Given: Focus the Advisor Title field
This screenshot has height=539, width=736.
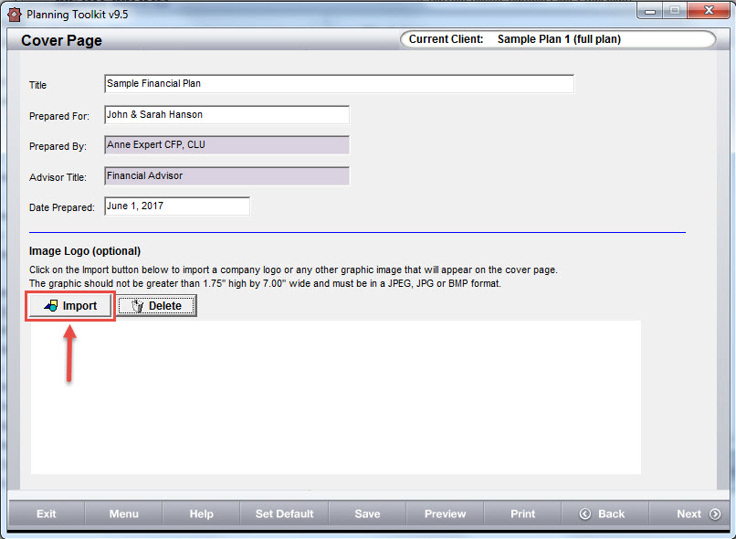Looking at the screenshot, I should 226,176.
